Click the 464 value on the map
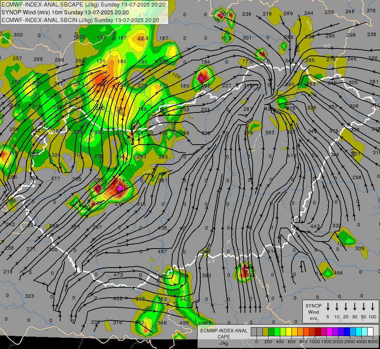This screenshot has width=380, height=349. pyautogui.click(x=338, y=273)
